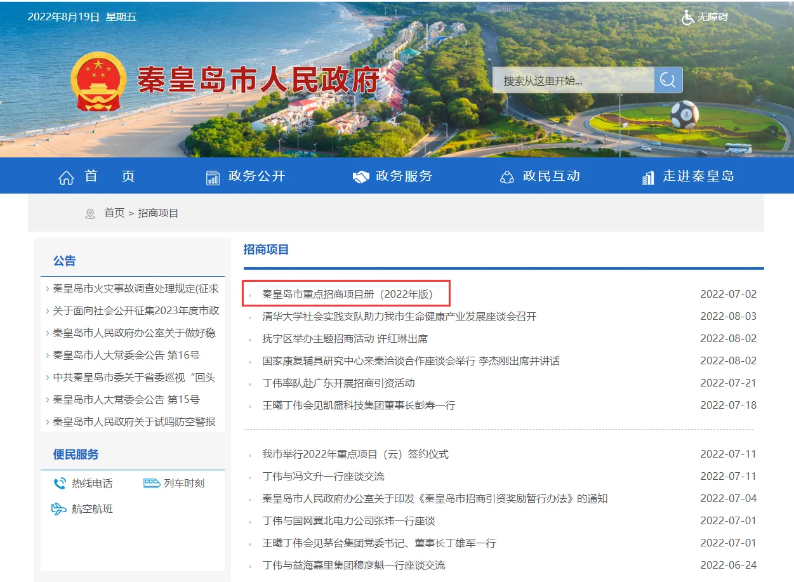This screenshot has height=582, width=794.
Task: Open 国家康复辅具研究中心 article
Action: coord(411,360)
